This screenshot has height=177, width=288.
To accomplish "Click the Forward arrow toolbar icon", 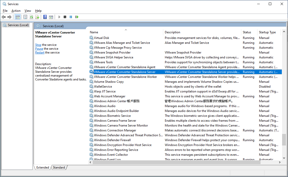I will 9,17.
